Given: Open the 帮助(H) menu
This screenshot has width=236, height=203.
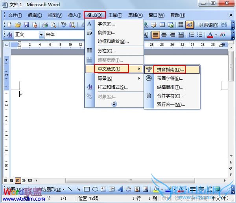Looking at the screenshot, I should (x=178, y=15).
